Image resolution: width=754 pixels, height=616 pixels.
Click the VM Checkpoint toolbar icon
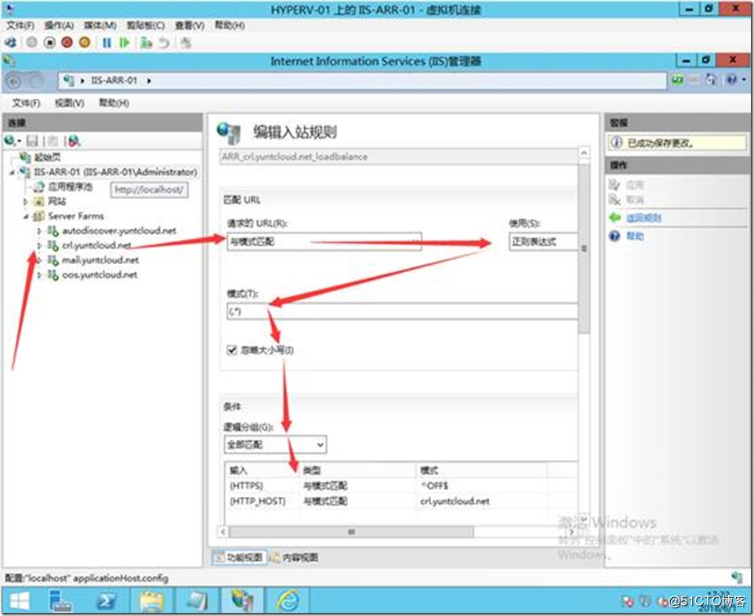point(147,43)
